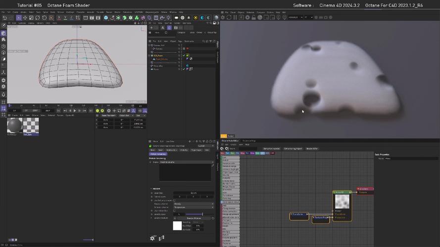Click the magnet Snap icon in left sidebar
Image resolution: width=440 pixels, height=247 pixels.
click(x=3, y=95)
